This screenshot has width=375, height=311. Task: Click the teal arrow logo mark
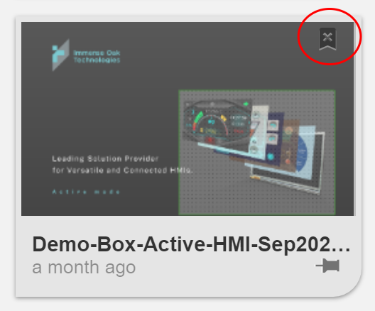click(x=61, y=55)
